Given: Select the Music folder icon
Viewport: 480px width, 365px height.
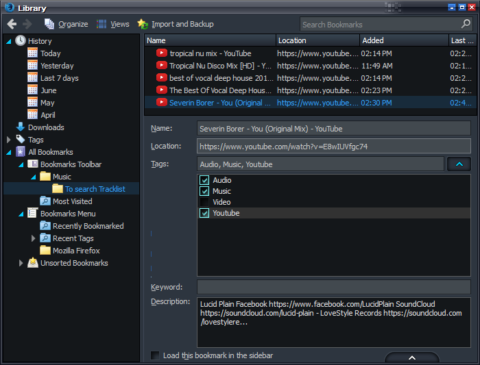Looking at the screenshot, I should [x=45, y=177].
